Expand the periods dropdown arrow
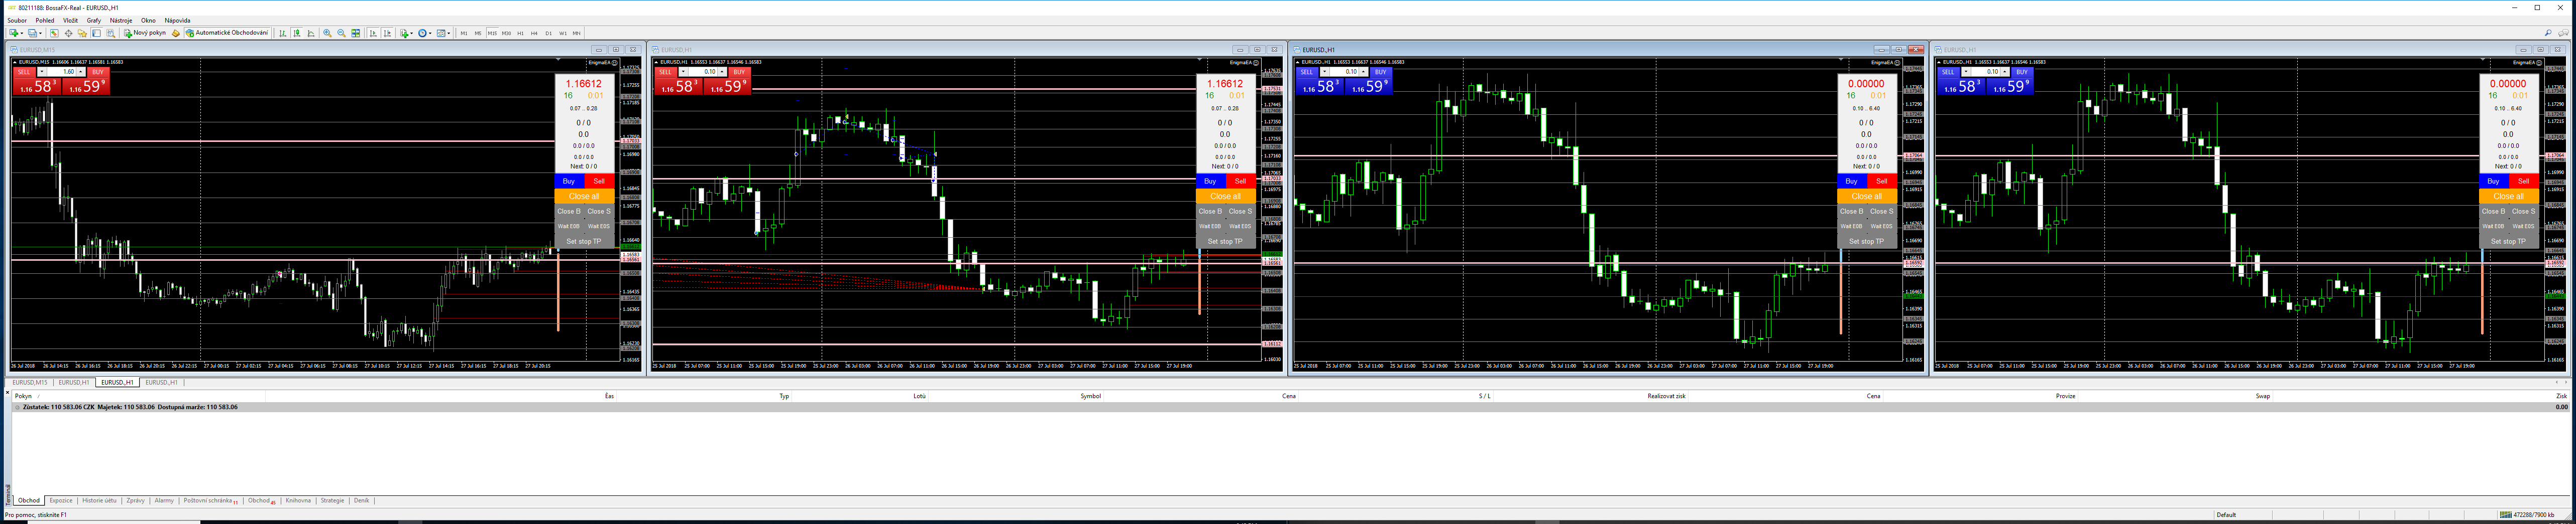This screenshot has width=2576, height=524. [430, 33]
